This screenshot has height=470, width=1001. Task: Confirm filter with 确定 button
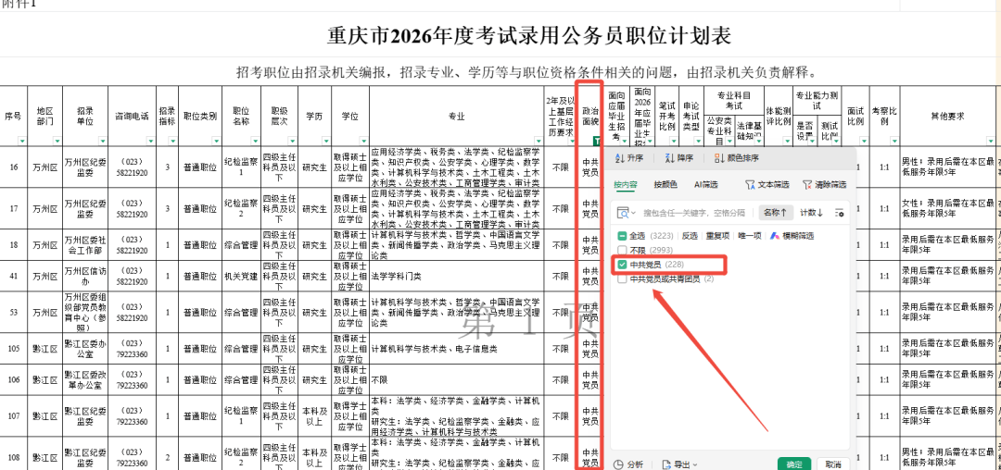tap(794, 464)
